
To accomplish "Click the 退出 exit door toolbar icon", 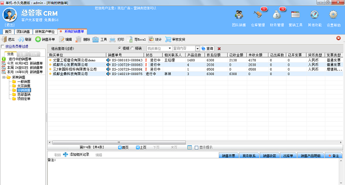I will tap(4, 39).
